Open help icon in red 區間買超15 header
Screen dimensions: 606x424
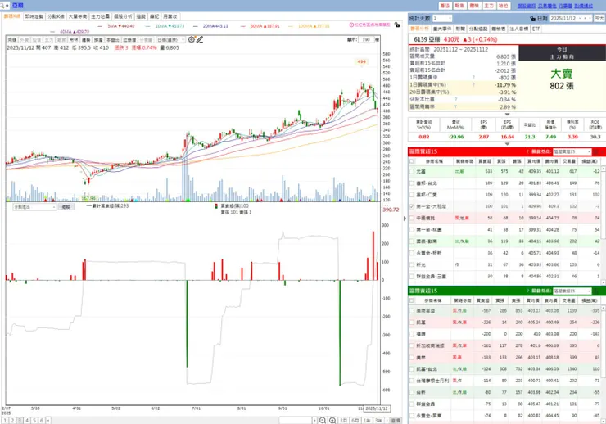pos(527,151)
